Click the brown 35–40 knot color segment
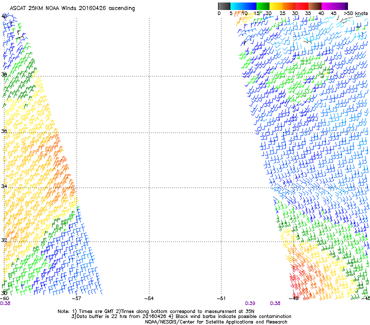The height and width of the screenshot is (325, 370). click(315, 6)
